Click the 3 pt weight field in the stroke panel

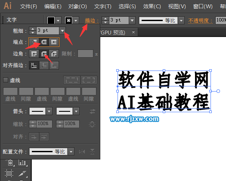pyautogui.click(x=47, y=31)
